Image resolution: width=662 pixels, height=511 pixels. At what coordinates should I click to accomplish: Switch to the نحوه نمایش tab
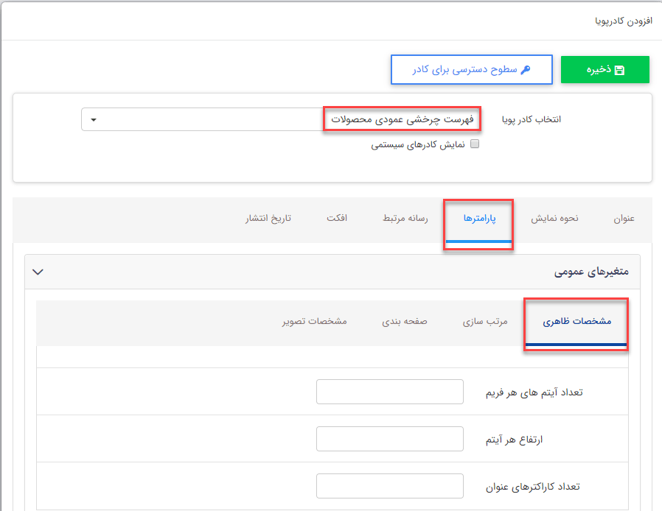[x=554, y=218]
